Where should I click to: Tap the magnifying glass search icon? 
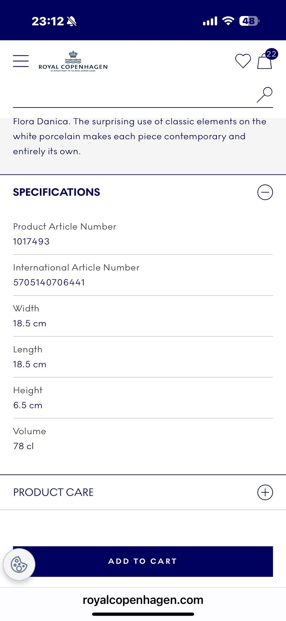tap(265, 95)
